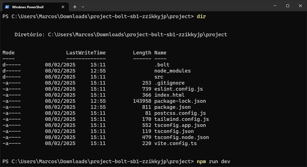Click the LastWriteTime column header
Screen dimensions: 307x167
pos(86,53)
